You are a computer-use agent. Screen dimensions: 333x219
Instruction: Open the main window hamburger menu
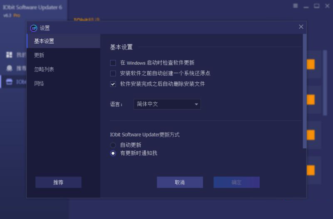295,6
